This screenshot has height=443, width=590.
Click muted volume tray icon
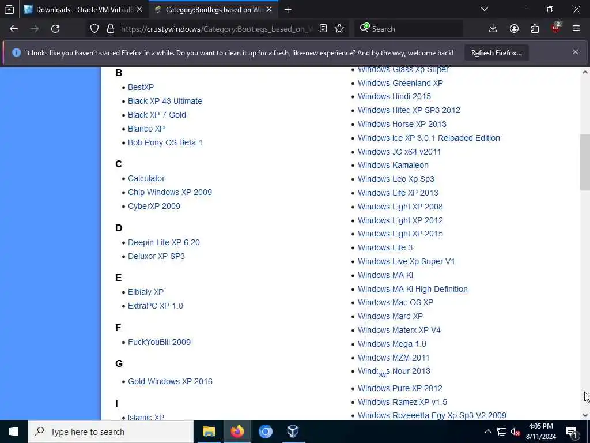click(515, 431)
